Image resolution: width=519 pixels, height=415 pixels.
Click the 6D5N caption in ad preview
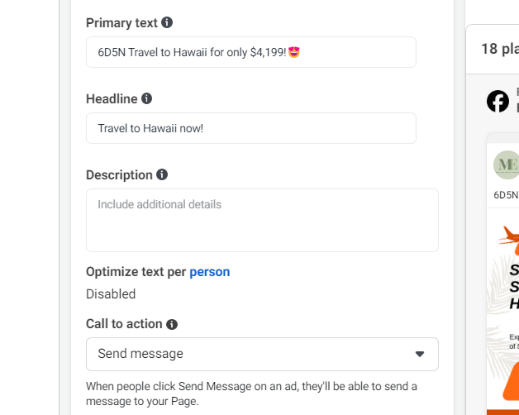506,196
